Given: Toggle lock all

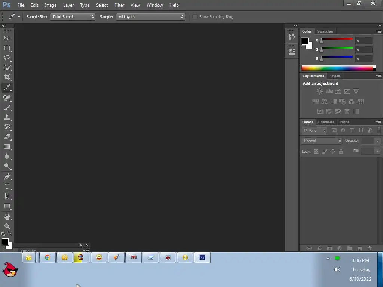Looking at the screenshot, I should 341,152.
